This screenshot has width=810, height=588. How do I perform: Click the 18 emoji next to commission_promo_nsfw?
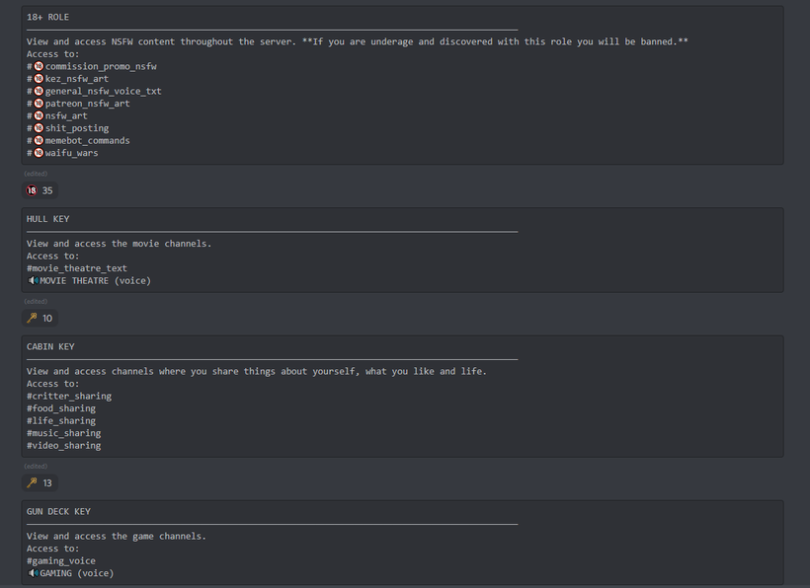pyautogui.click(x=39, y=66)
